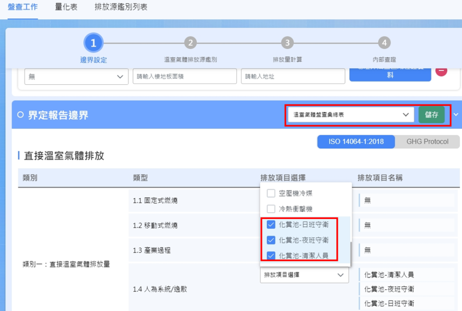Click the red minus remove icon
The width and height of the screenshot is (462, 311).
click(441, 71)
